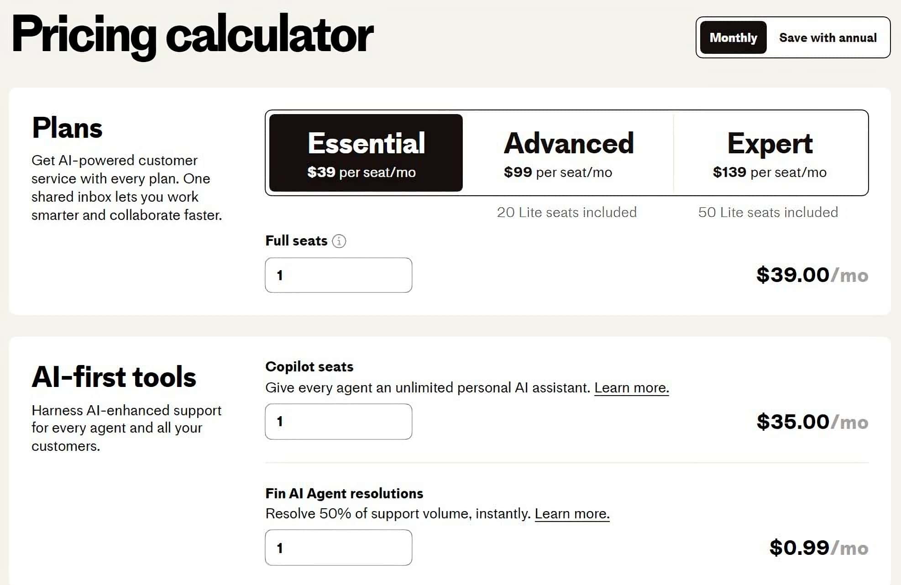Click the AI-first tools heading

(114, 377)
